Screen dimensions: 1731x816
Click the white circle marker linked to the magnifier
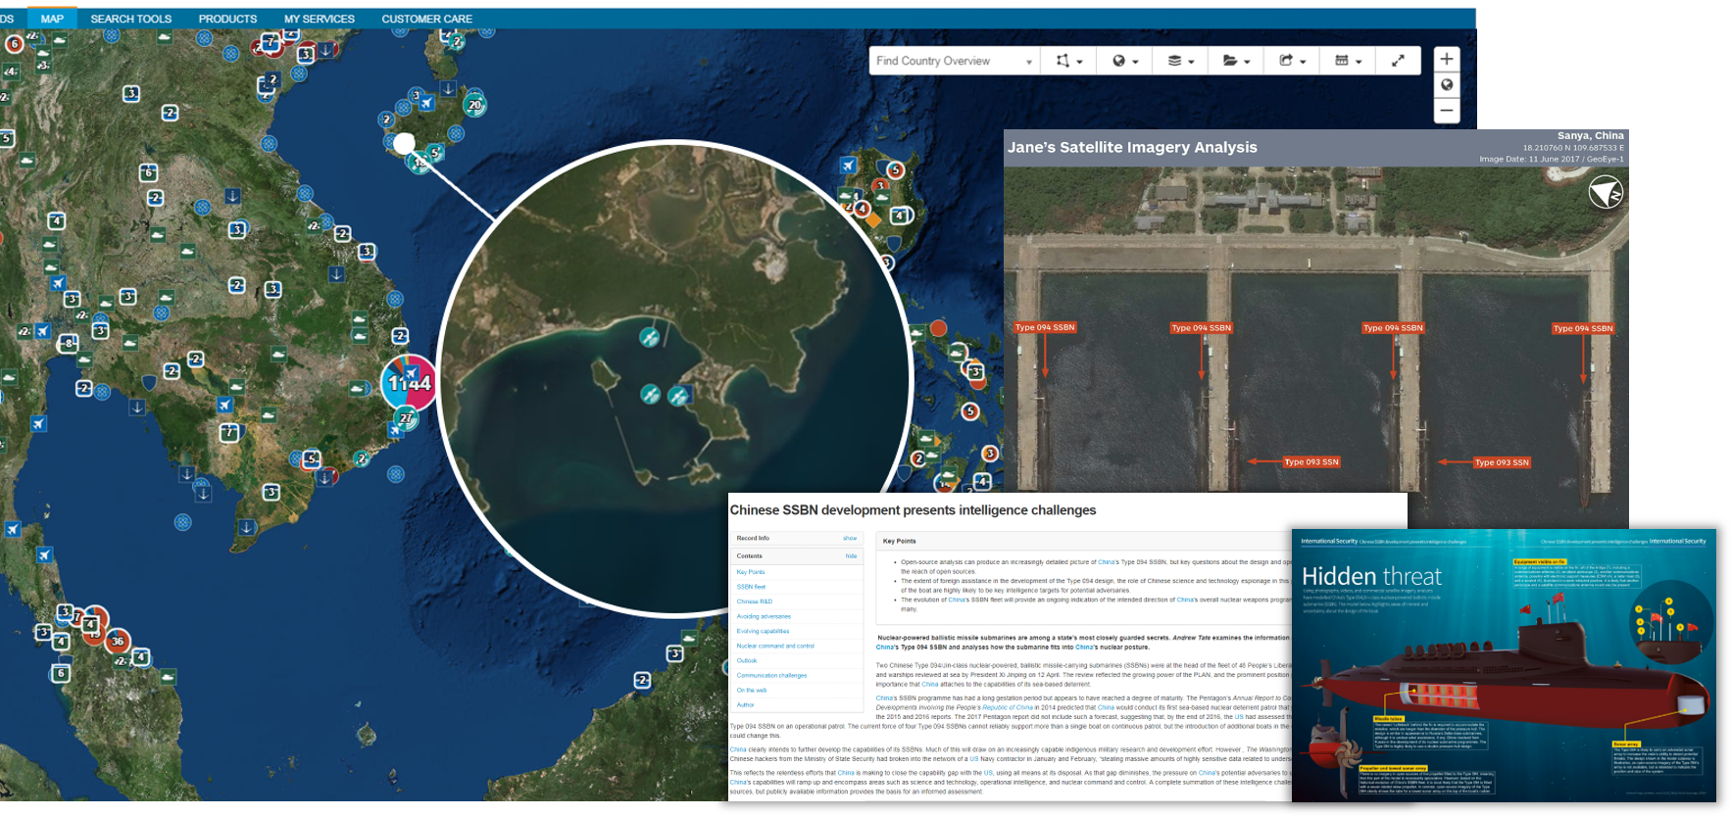pos(404,143)
